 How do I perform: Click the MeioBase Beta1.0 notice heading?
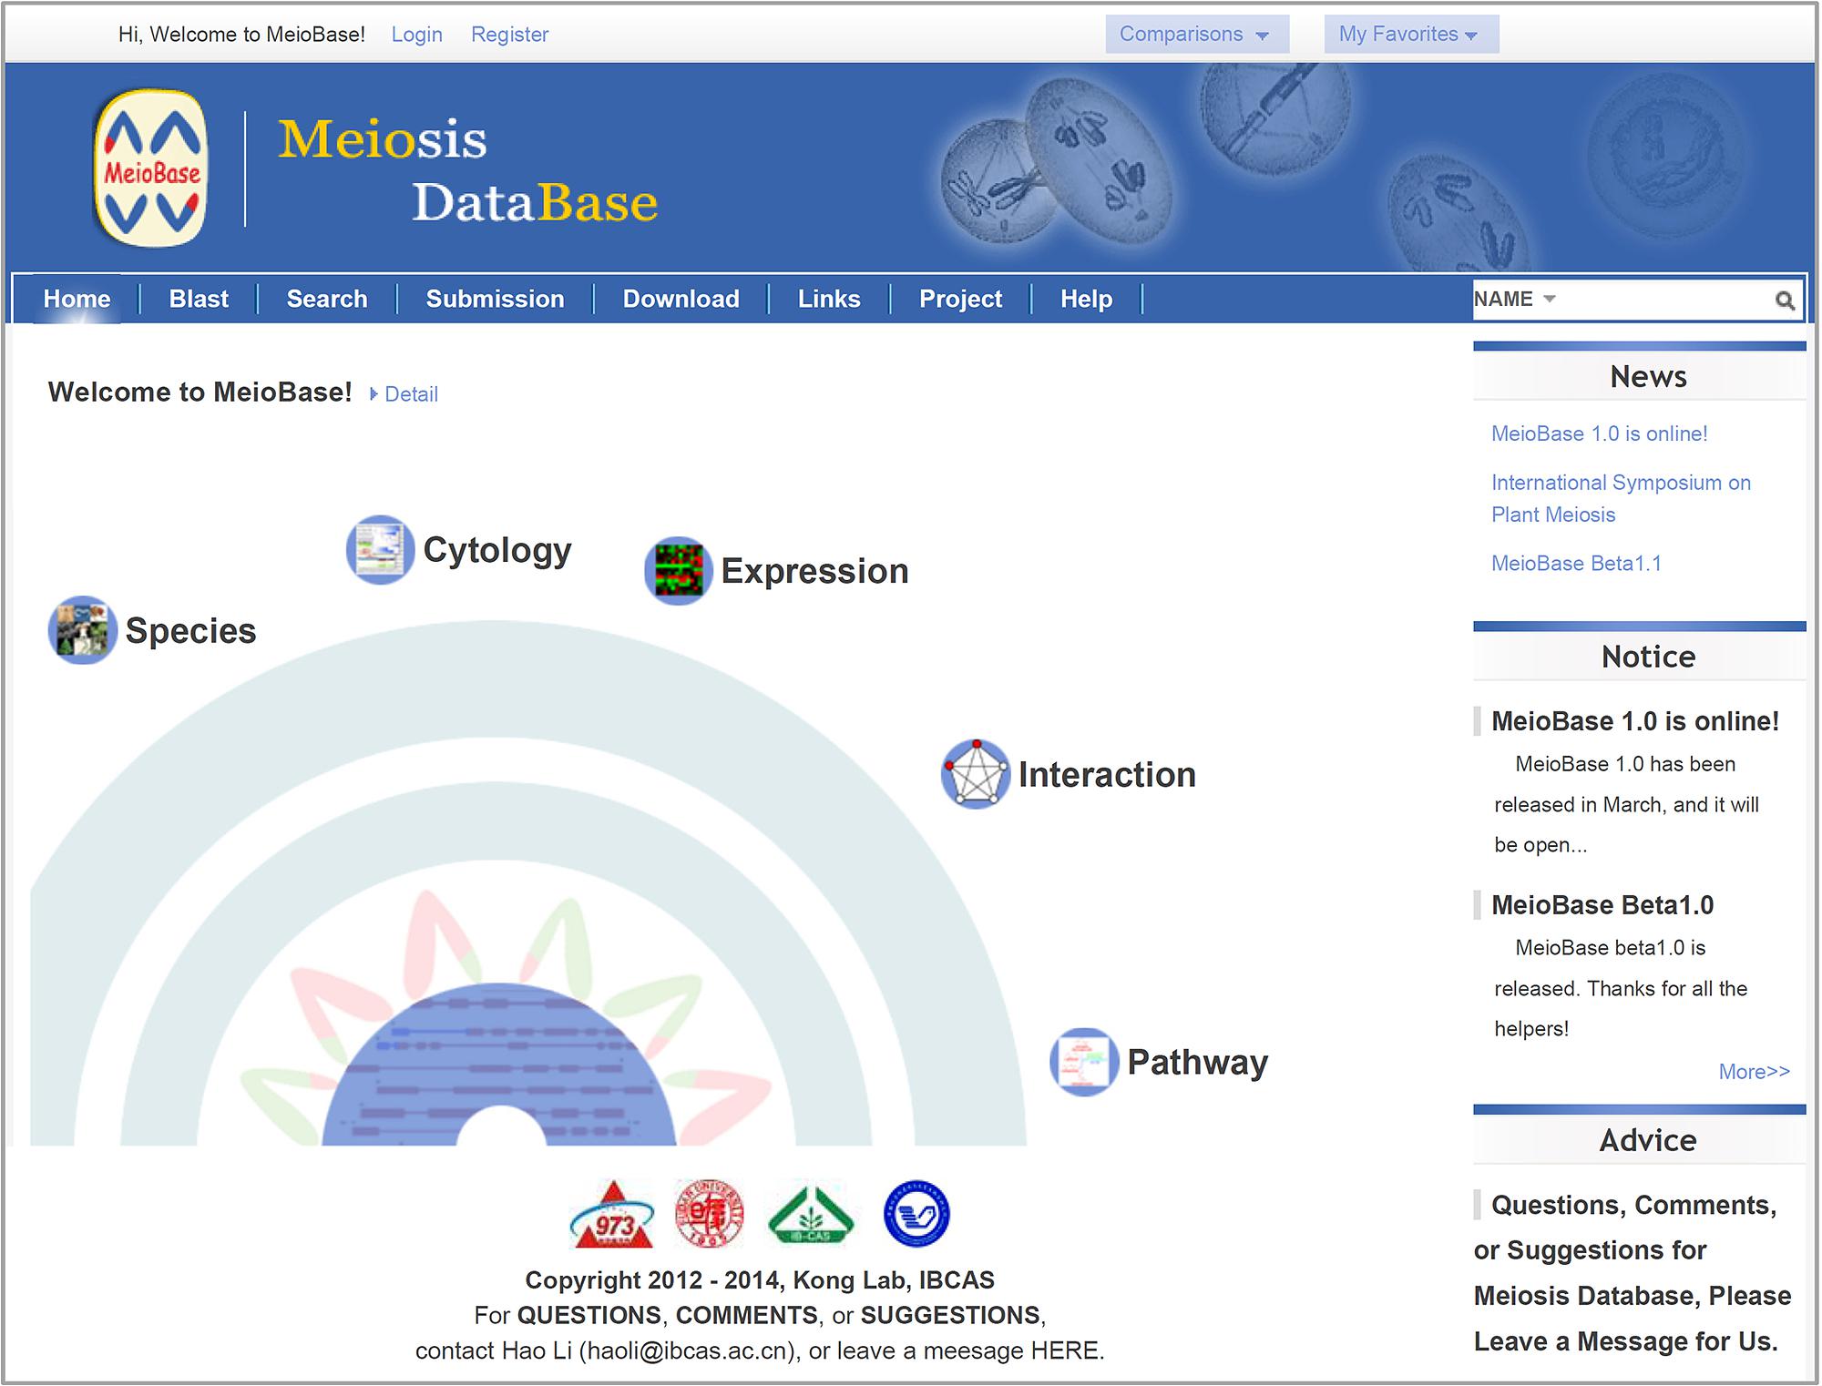(x=1602, y=905)
